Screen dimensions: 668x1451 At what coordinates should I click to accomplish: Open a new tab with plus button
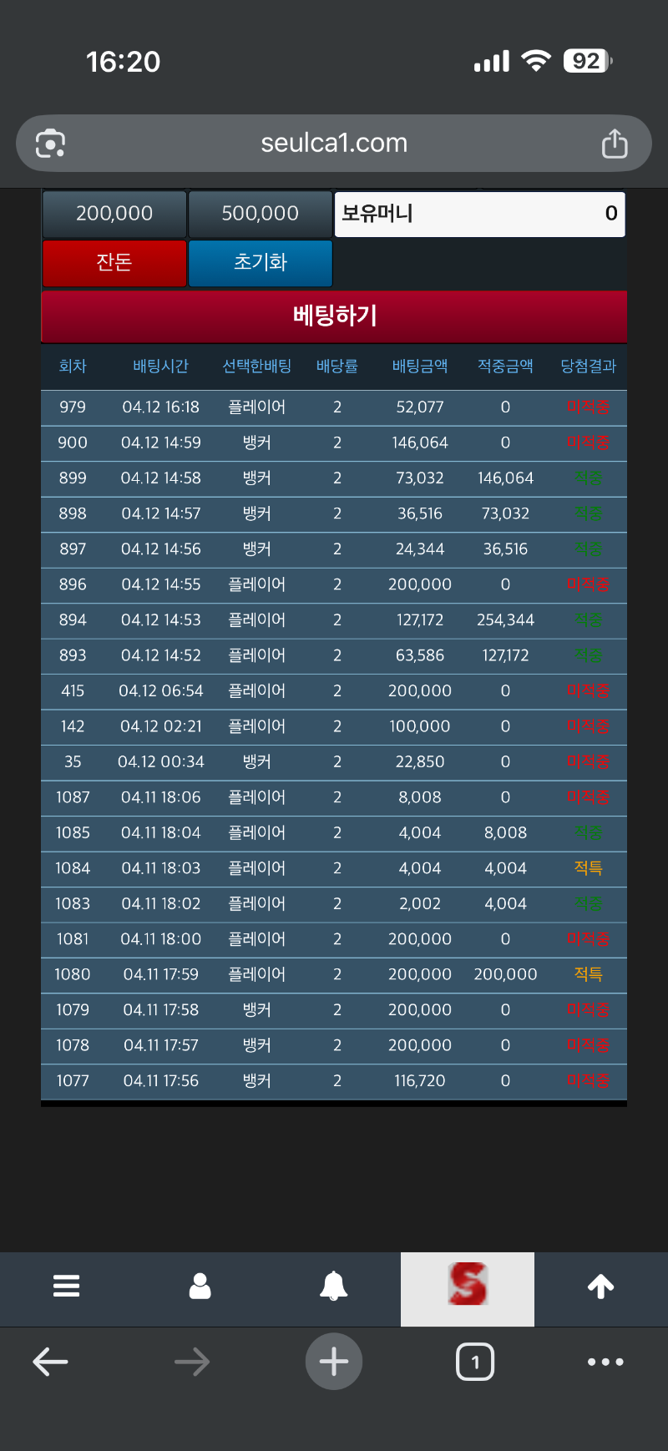[x=334, y=1363]
